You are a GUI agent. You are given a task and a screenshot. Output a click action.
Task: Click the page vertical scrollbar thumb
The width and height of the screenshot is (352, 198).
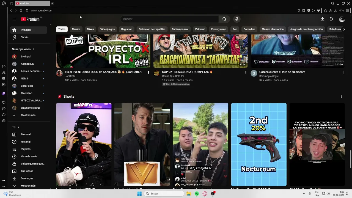pos(350,159)
